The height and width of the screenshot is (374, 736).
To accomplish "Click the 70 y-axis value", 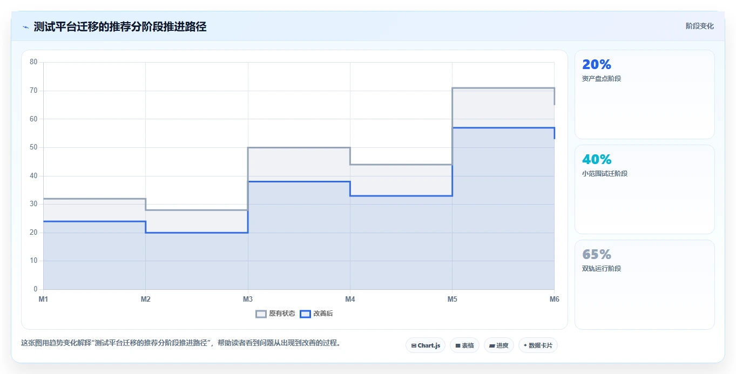I will coord(33,91).
